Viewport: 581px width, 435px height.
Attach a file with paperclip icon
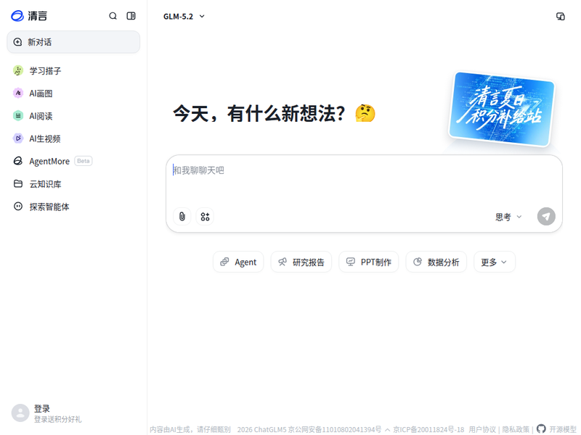[x=182, y=216]
